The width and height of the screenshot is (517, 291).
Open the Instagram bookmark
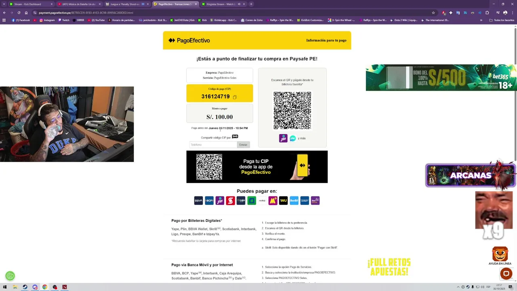point(47,20)
